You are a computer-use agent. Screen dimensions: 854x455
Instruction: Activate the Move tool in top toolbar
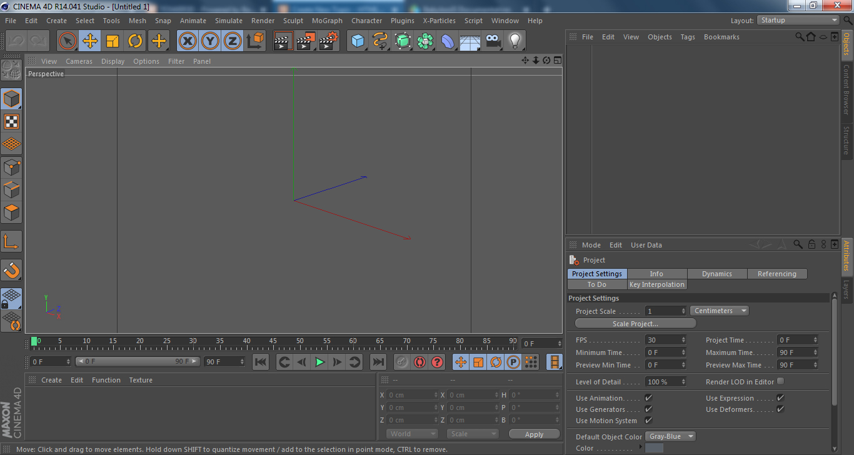click(90, 41)
